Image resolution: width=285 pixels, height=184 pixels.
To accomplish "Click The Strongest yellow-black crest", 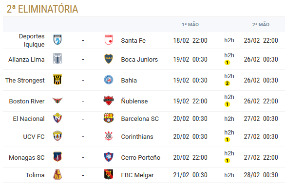I will (57, 80).
